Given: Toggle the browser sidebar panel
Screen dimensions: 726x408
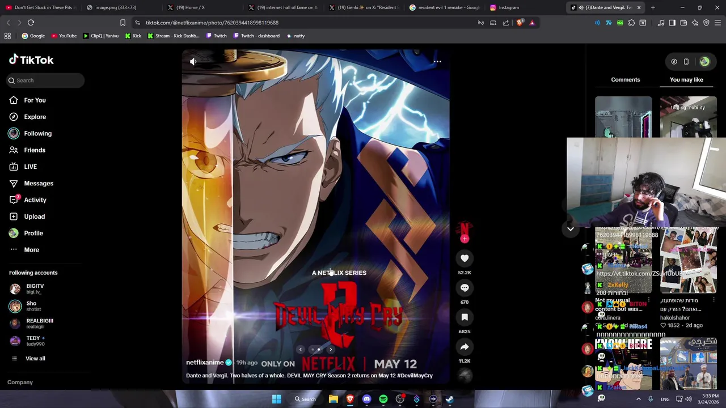Looking at the screenshot, I should pyautogui.click(x=672, y=23).
